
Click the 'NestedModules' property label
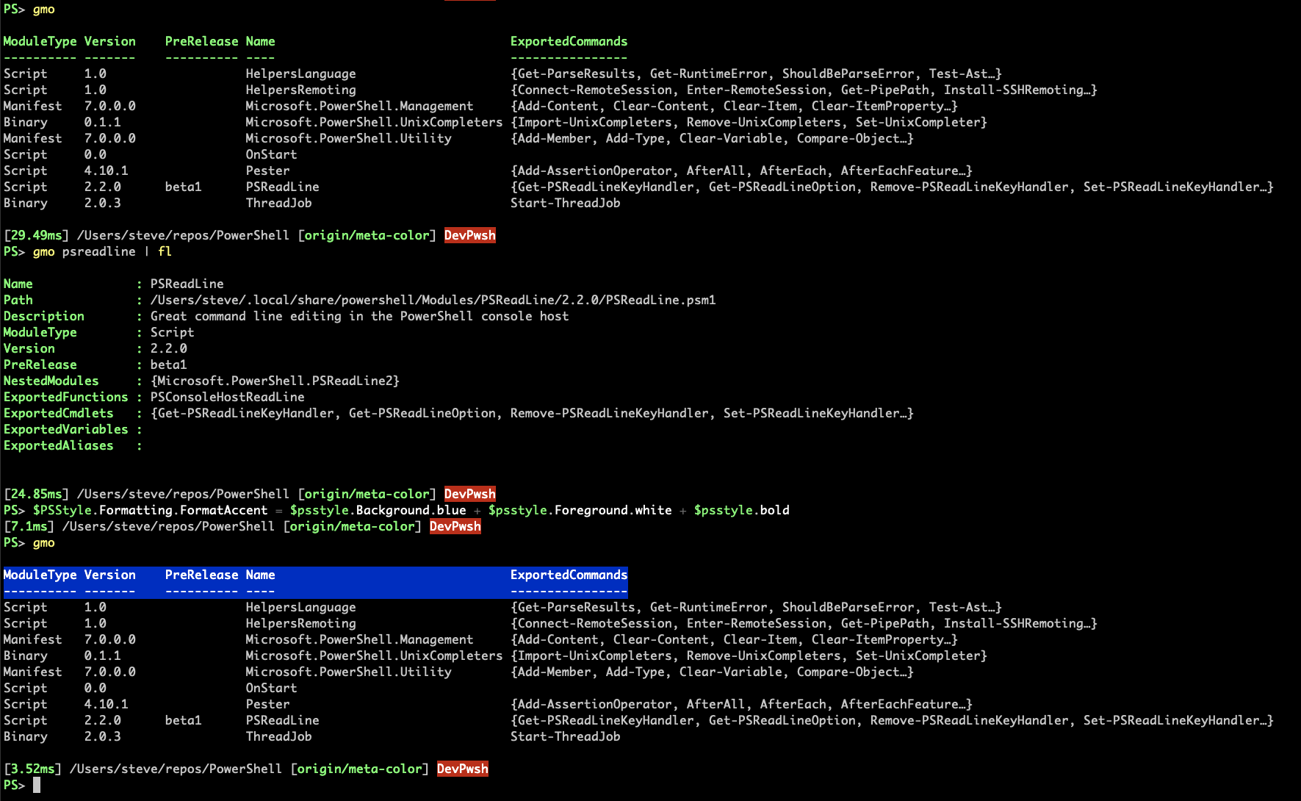51,381
